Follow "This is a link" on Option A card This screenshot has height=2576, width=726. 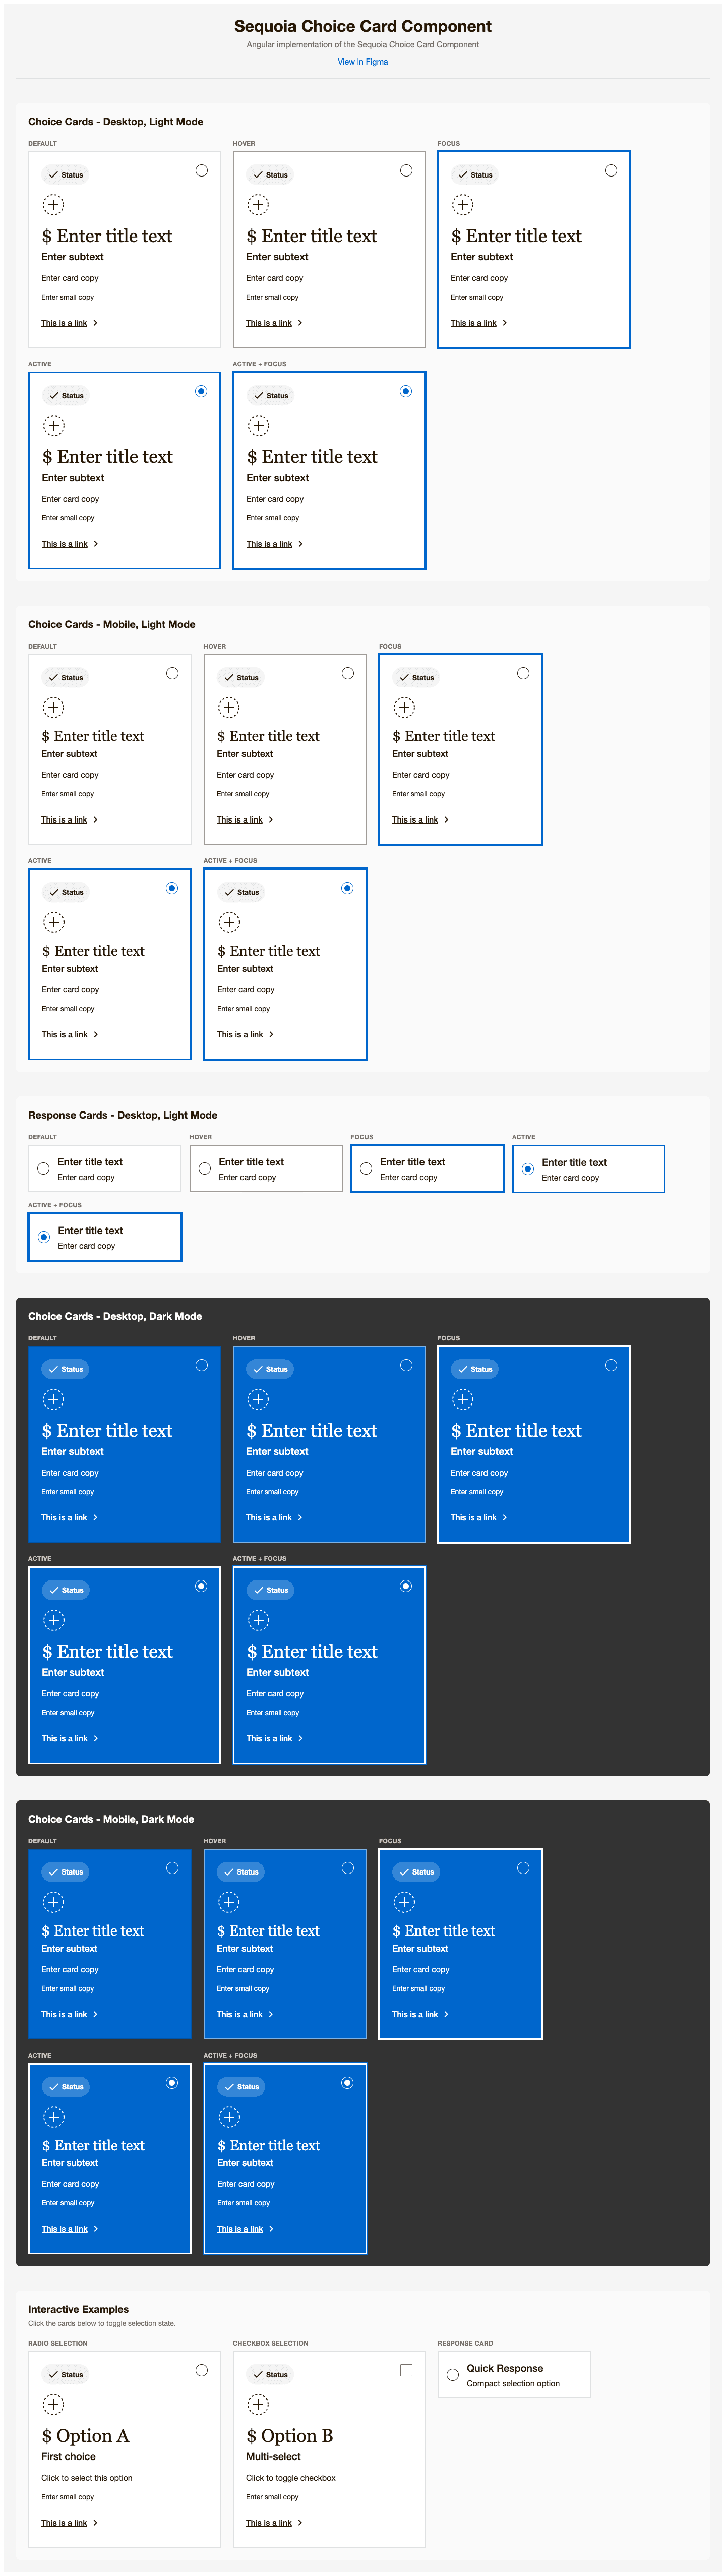pyautogui.click(x=64, y=2523)
